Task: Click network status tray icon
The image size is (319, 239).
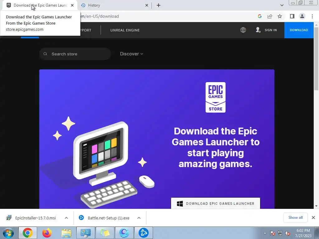Action: click(x=280, y=233)
